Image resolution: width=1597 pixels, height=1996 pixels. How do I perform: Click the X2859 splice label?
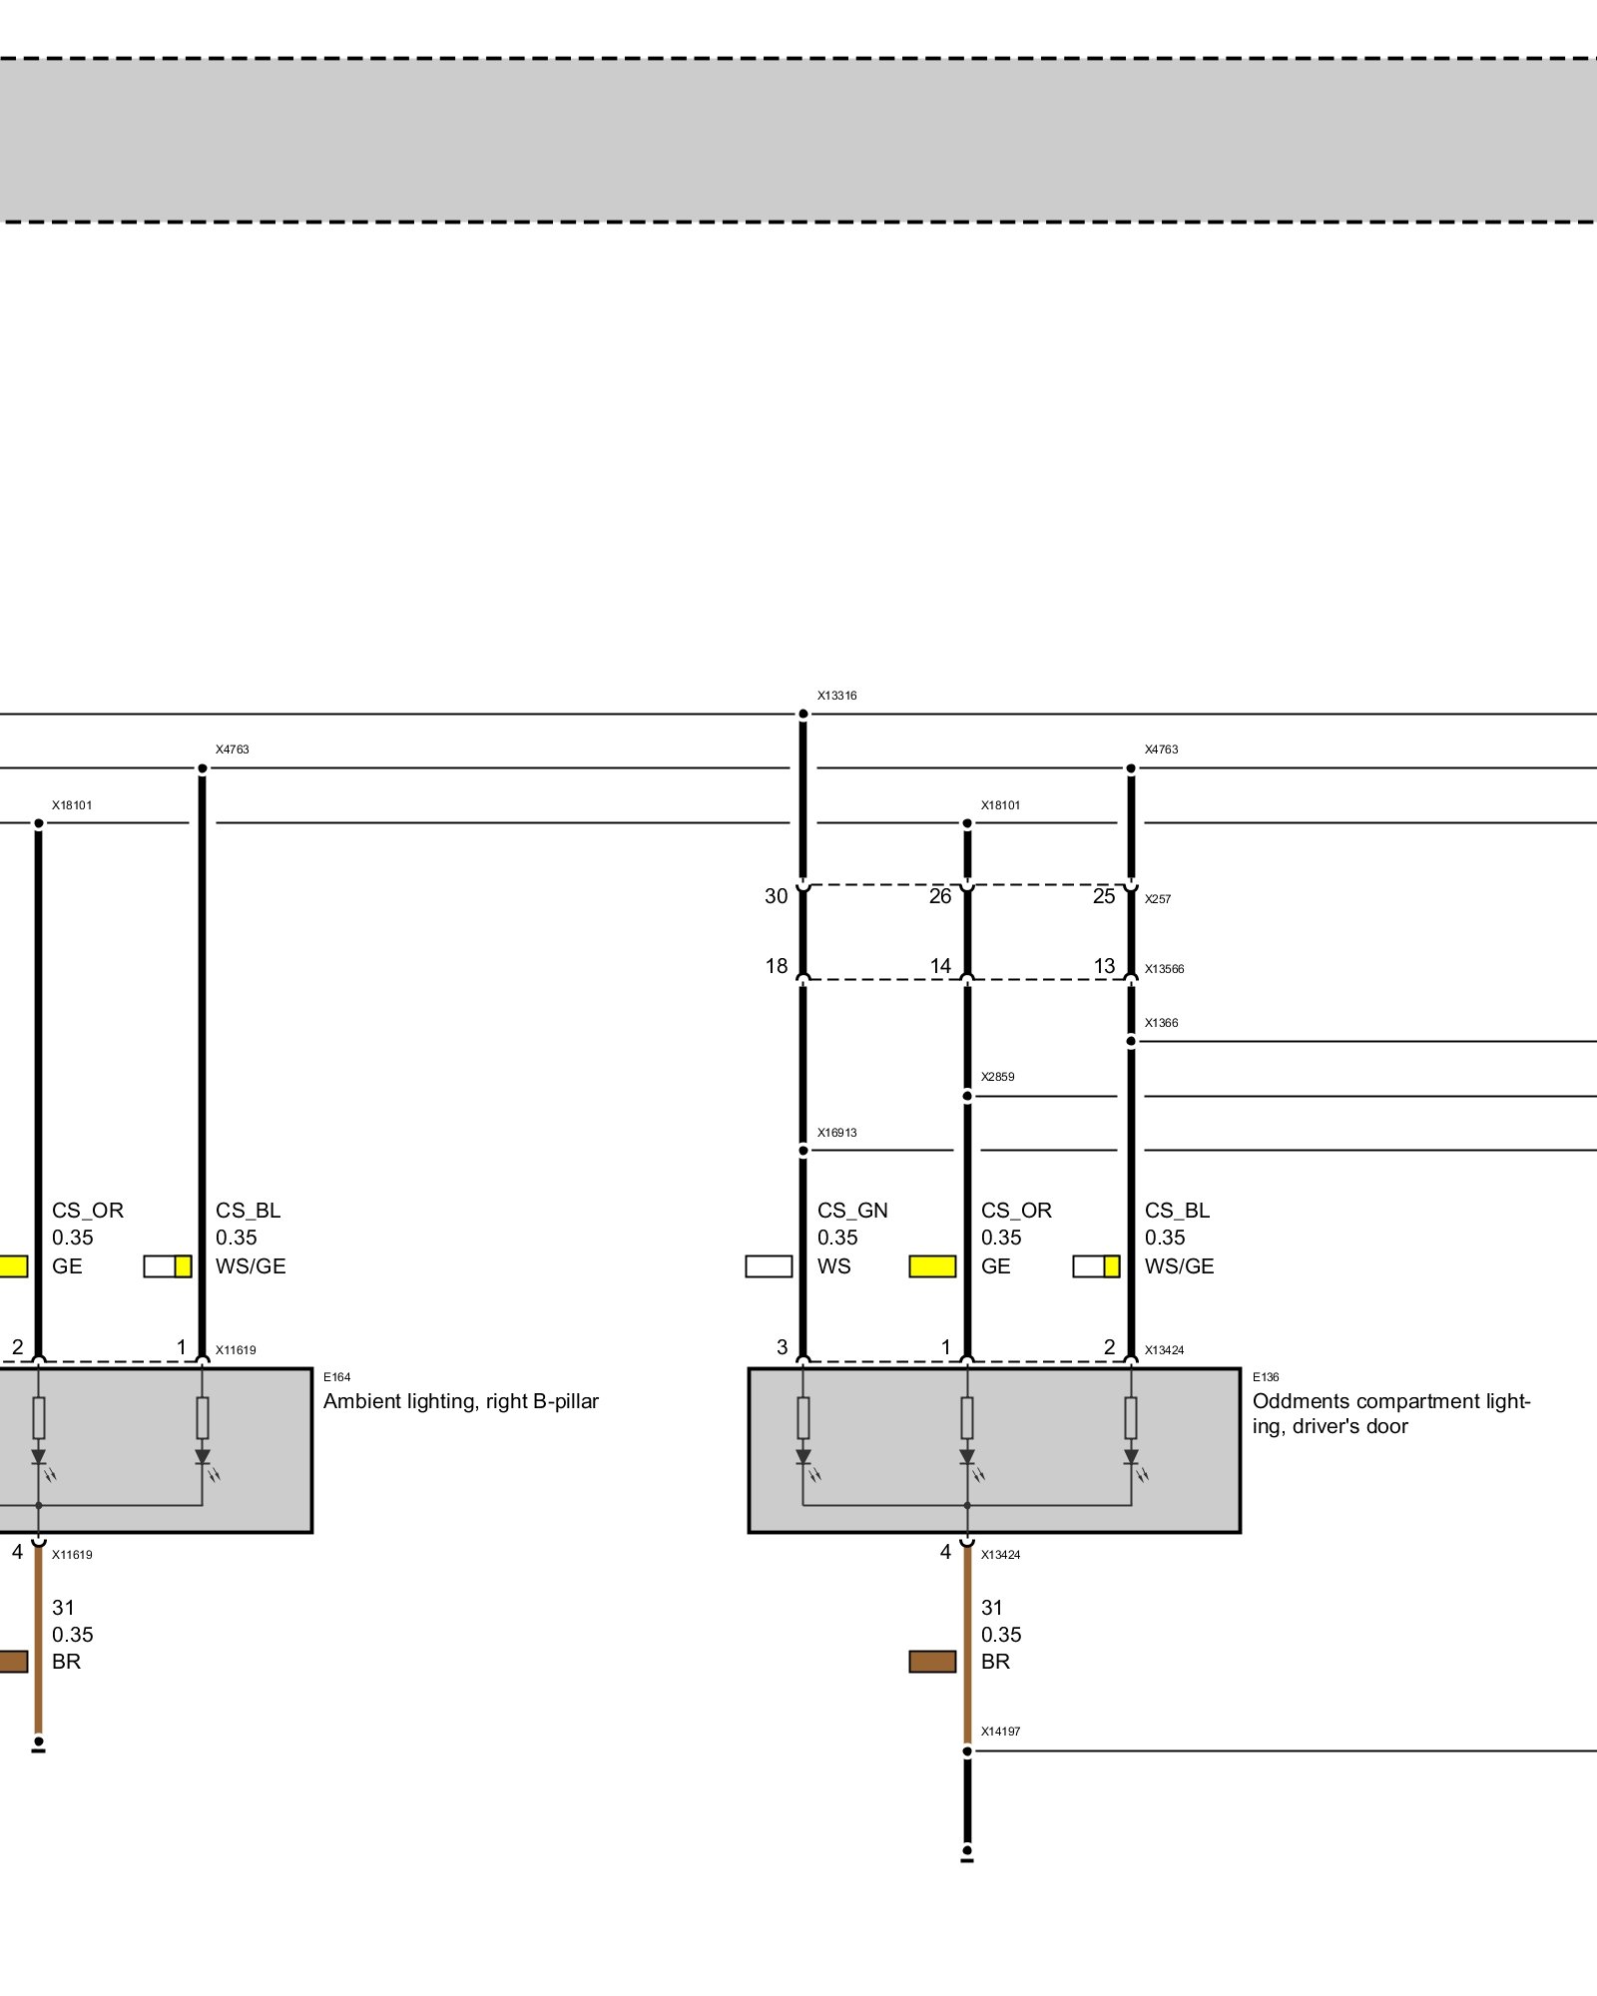pyautogui.click(x=997, y=1077)
